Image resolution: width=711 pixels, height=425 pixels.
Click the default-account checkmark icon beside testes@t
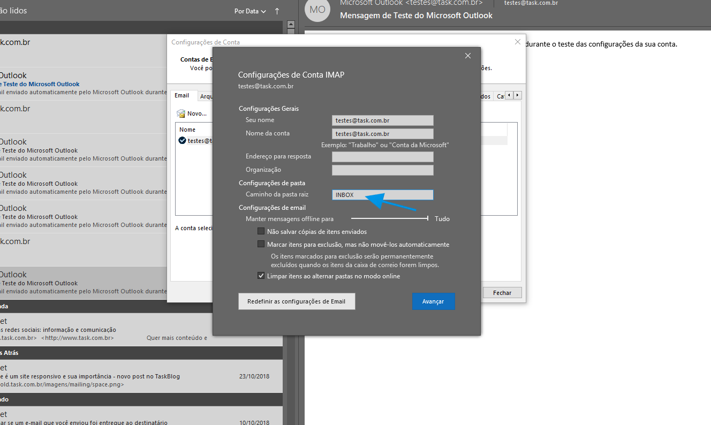[x=182, y=141]
